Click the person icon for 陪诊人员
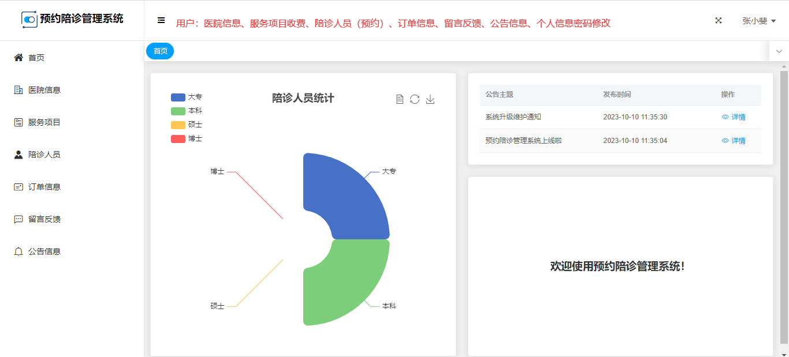 coord(18,155)
